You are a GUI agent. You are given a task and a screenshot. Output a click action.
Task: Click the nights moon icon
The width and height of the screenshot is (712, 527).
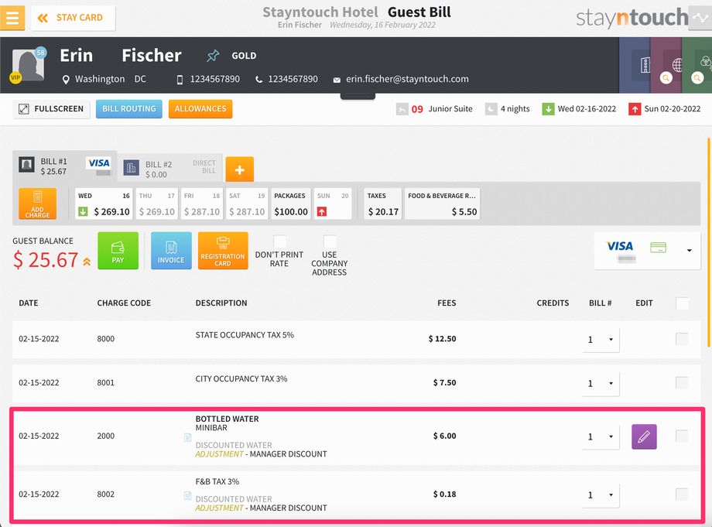(491, 109)
